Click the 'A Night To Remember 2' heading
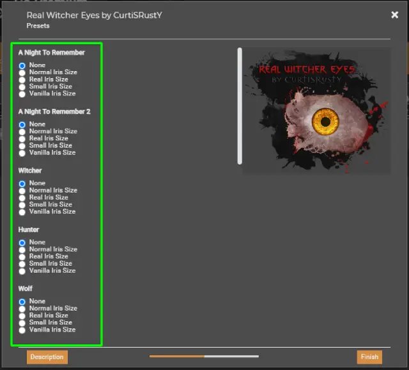This screenshot has height=370, width=409. point(54,111)
